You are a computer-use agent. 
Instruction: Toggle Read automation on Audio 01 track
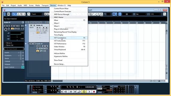[x=44, y=28]
